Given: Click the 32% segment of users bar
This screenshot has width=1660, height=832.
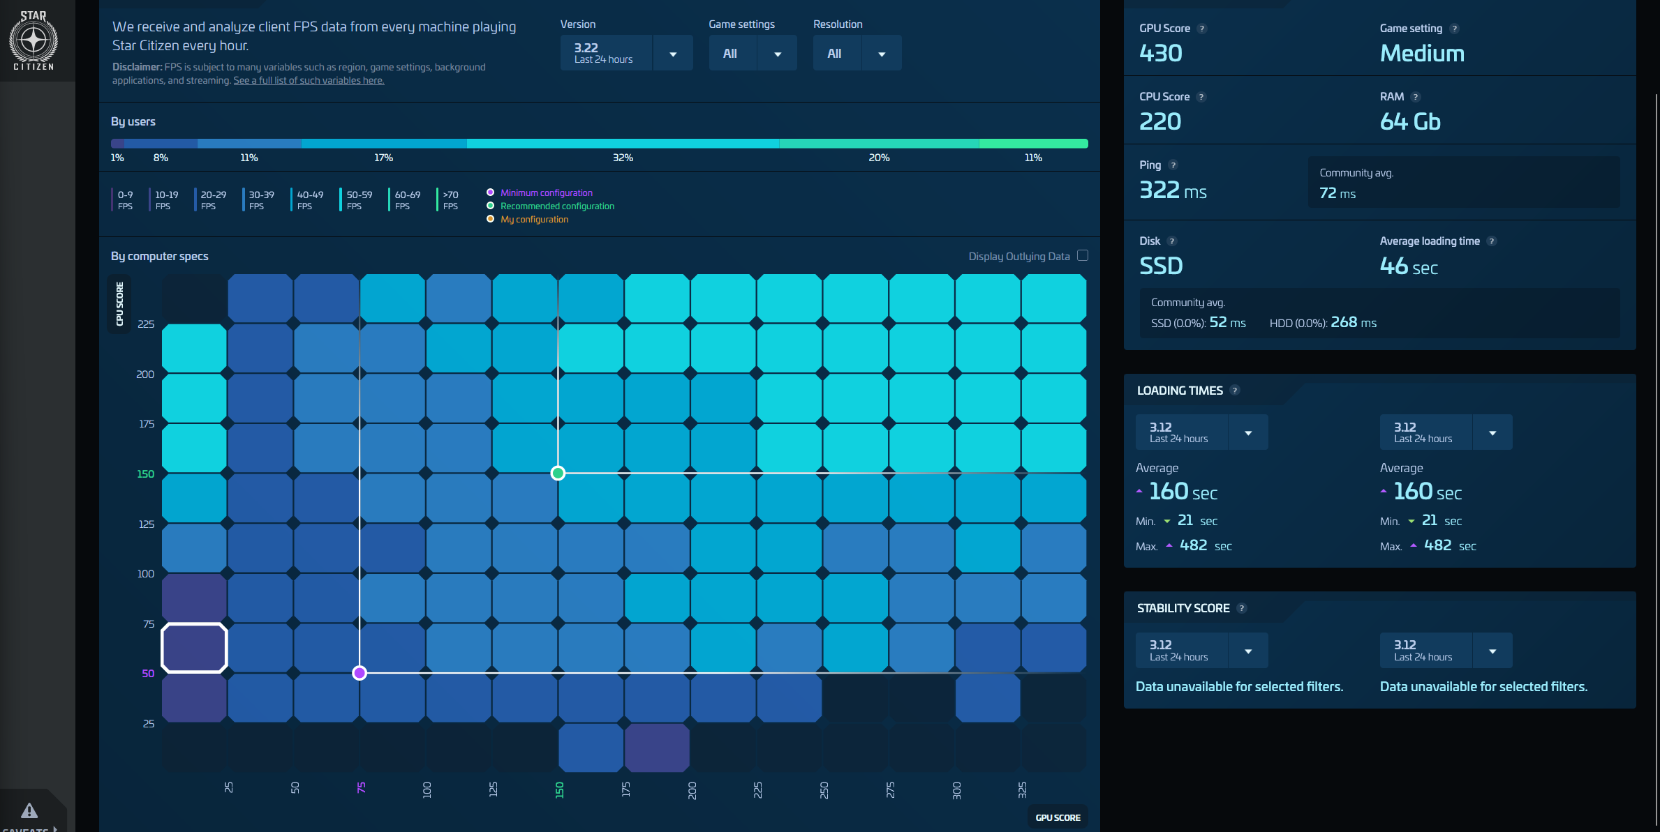Looking at the screenshot, I should pos(622,144).
